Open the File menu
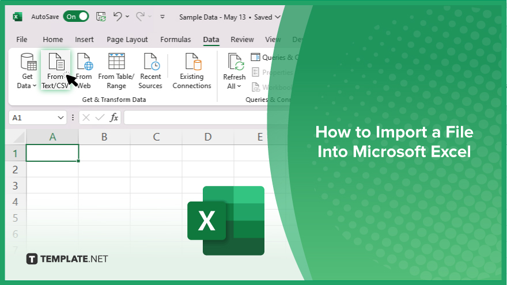 click(x=22, y=39)
